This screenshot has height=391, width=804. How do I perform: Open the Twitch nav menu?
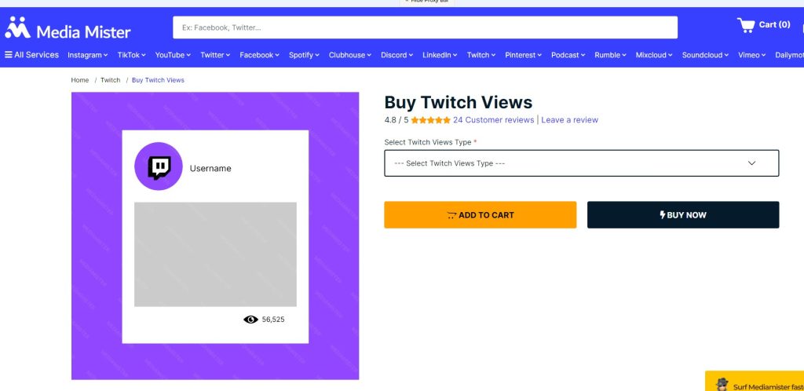point(481,55)
